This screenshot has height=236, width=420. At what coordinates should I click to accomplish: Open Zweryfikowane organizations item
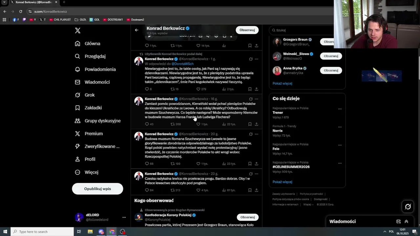(x=97, y=146)
